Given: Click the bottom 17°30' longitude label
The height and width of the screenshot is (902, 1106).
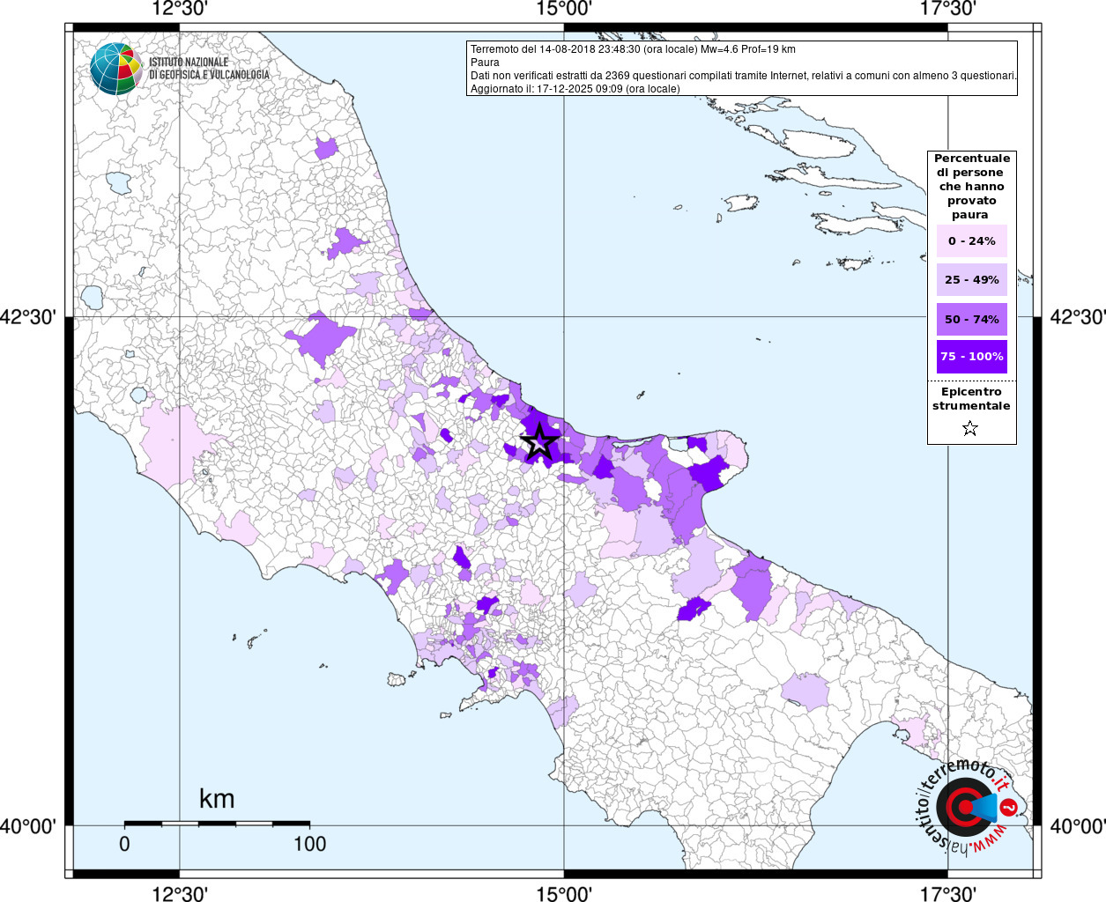Looking at the screenshot, I should tap(948, 893).
